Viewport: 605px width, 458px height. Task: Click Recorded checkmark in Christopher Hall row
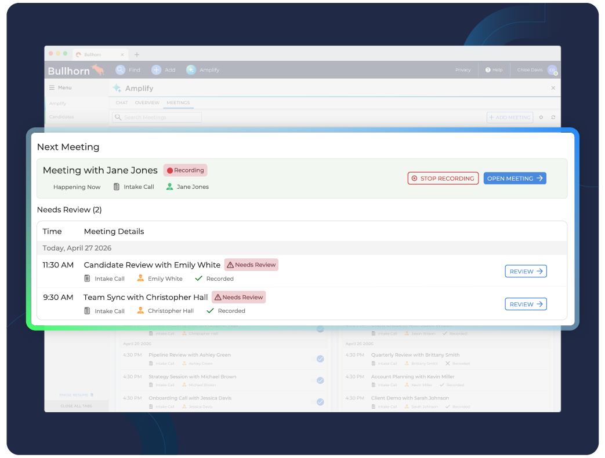[211, 310]
